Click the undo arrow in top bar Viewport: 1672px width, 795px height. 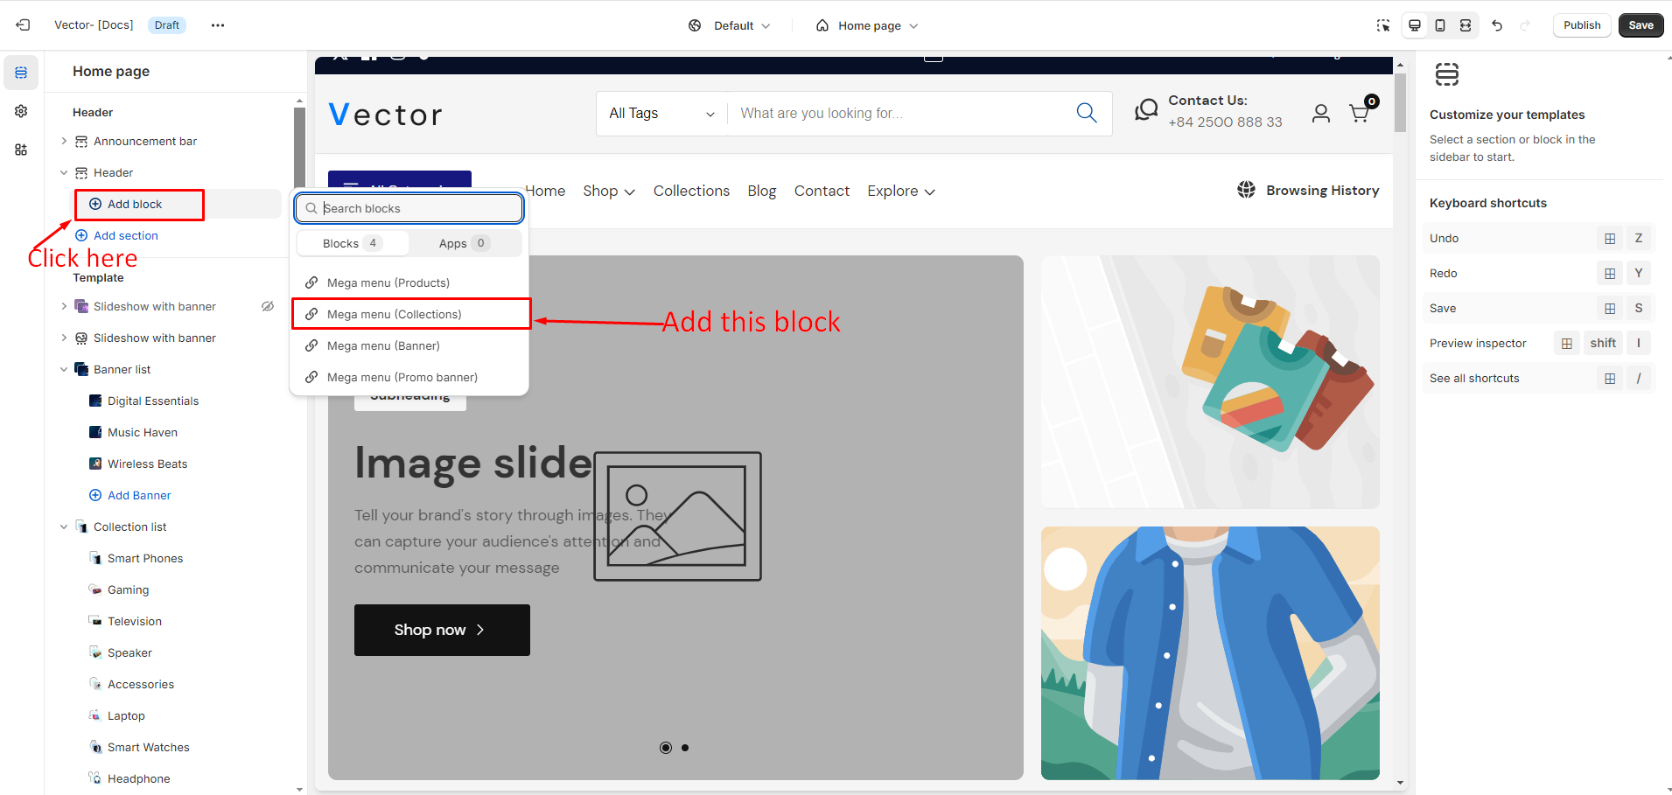pyautogui.click(x=1497, y=25)
